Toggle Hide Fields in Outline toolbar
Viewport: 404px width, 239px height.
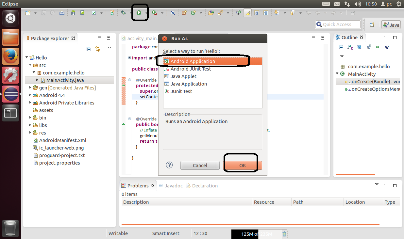click(359, 47)
